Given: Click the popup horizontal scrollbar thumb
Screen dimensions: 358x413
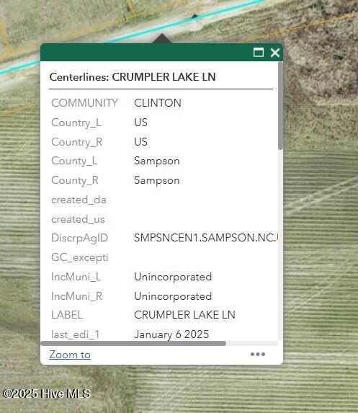Looking at the screenshot, I should tap(133, 344).
